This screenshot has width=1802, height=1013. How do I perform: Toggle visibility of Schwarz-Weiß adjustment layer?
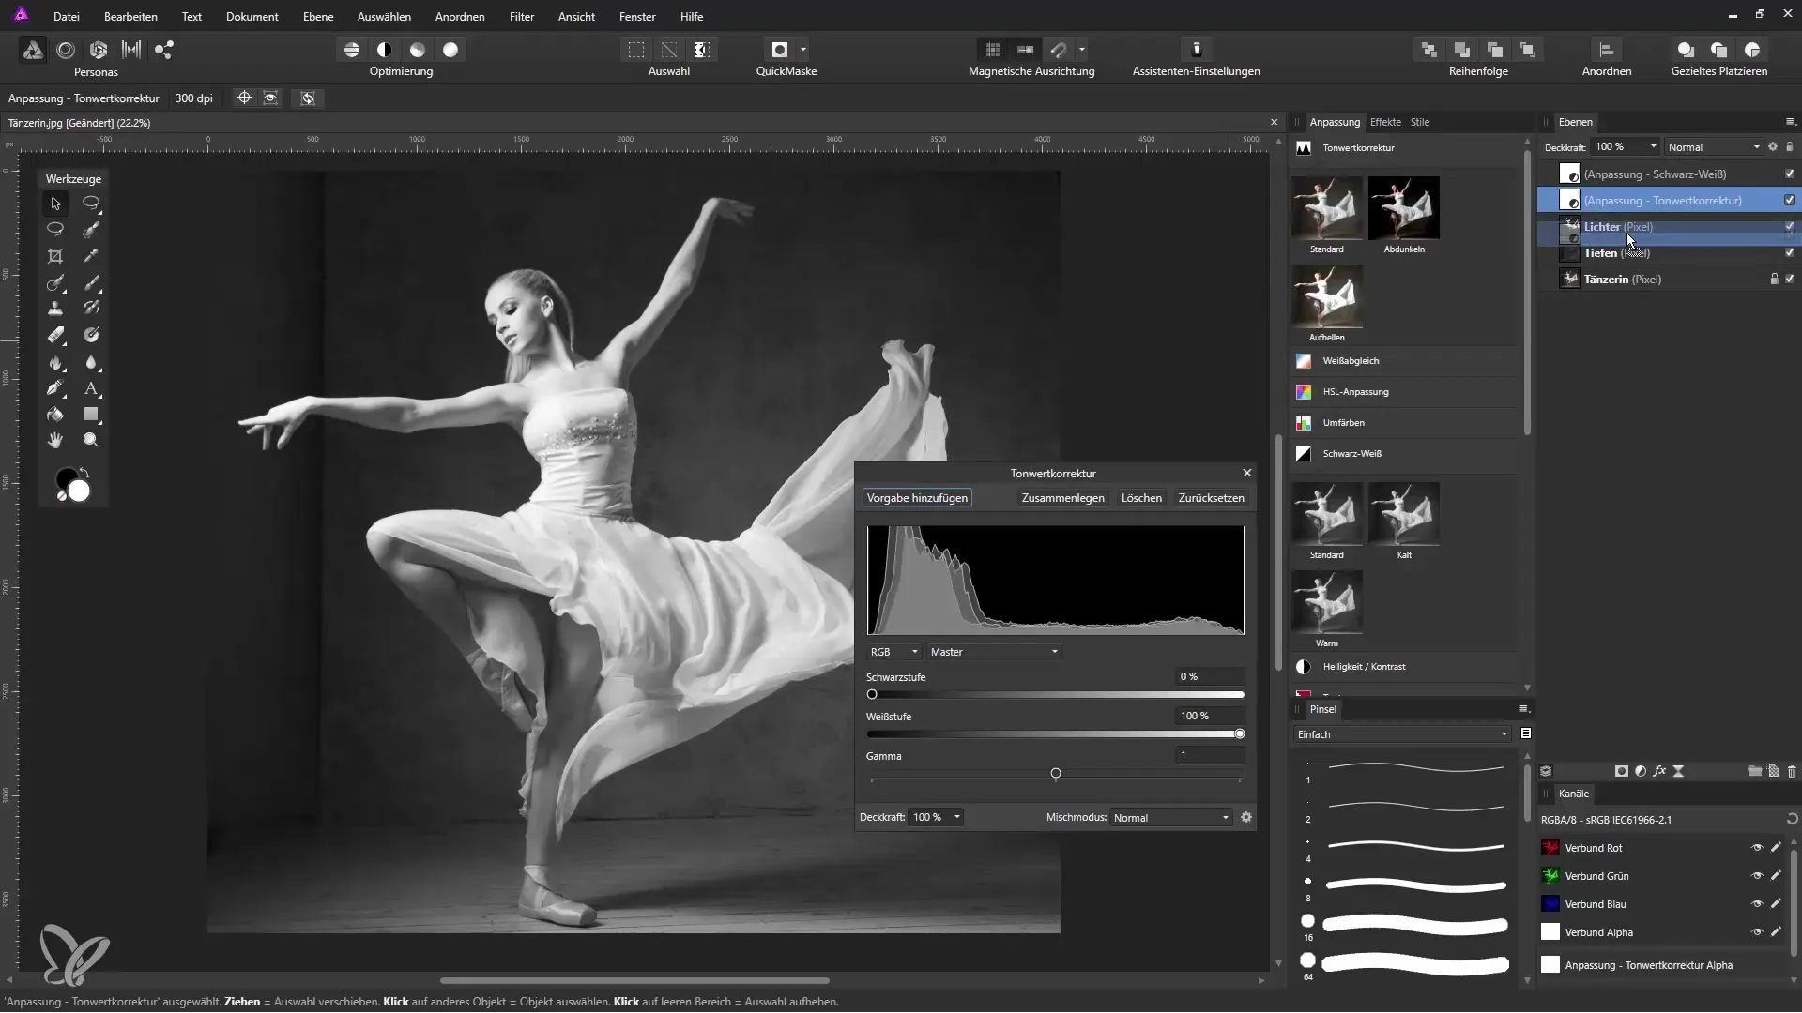pyautogui.click(x=1790, y=174)
